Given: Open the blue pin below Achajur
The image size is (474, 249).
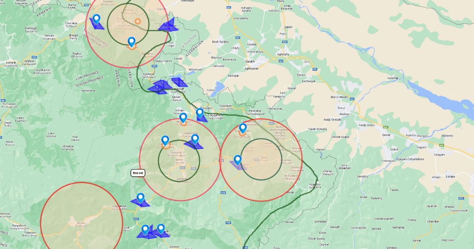Looking at the screenshot, I should point(183,118).
